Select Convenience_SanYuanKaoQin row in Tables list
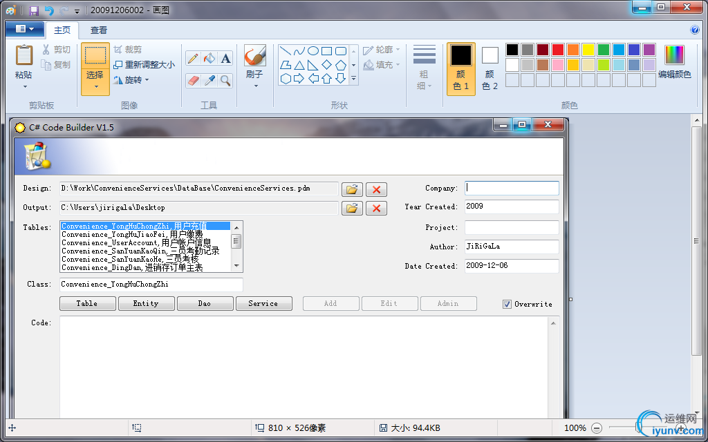The height and width of the screenshot is (442, 708). 145,251
